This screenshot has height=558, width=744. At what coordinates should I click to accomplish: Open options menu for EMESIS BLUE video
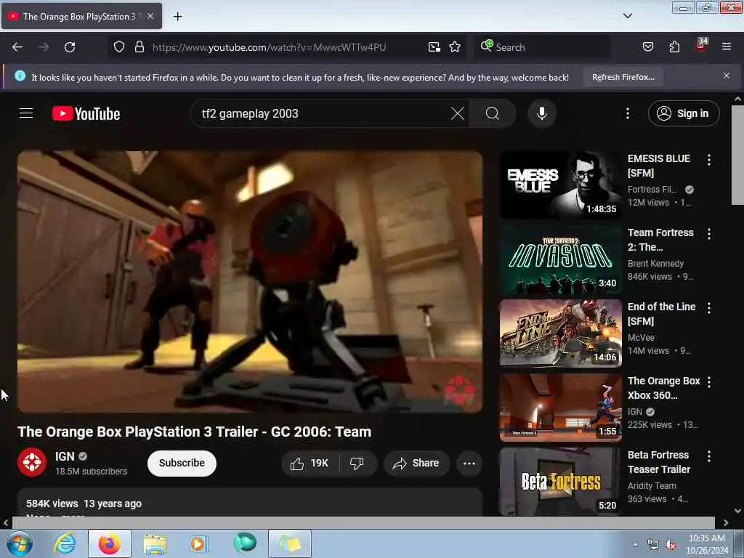pos(709,160)
